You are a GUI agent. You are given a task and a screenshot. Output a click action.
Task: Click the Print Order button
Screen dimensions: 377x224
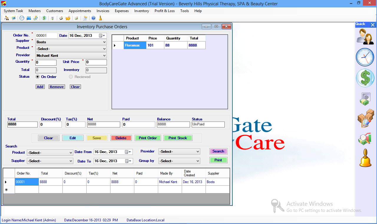click(148, 138)
